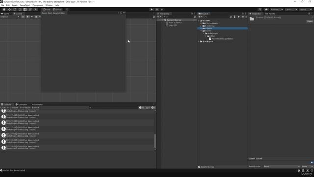
Task: Collapse the Scripts folder
Action: coord(201,31)
